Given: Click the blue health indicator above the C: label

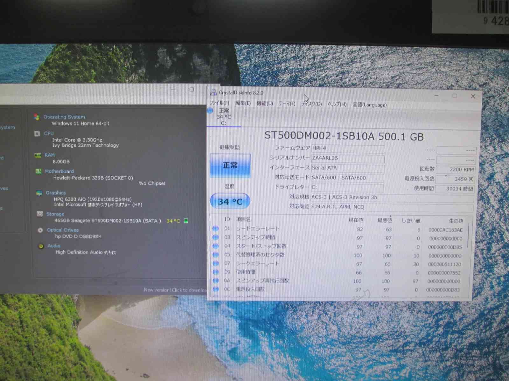Looking at the screenshot, I should coord(210,110).
